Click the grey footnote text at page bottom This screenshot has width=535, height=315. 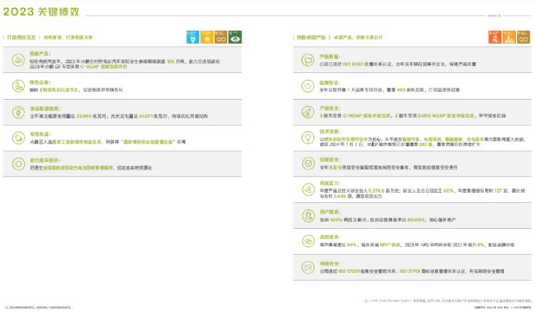click(x=448, y=300)
